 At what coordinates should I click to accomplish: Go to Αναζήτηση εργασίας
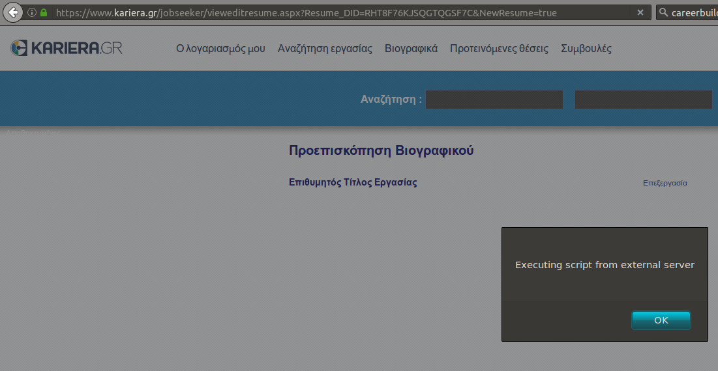(325, 49)
